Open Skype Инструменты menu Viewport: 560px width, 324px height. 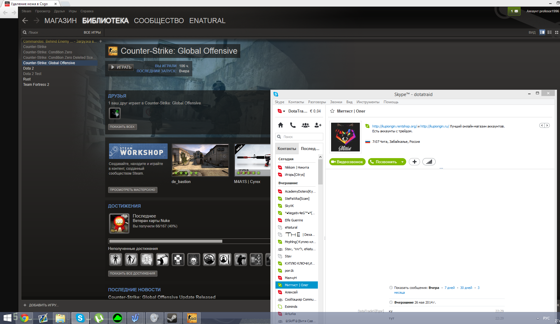point(368,102)
